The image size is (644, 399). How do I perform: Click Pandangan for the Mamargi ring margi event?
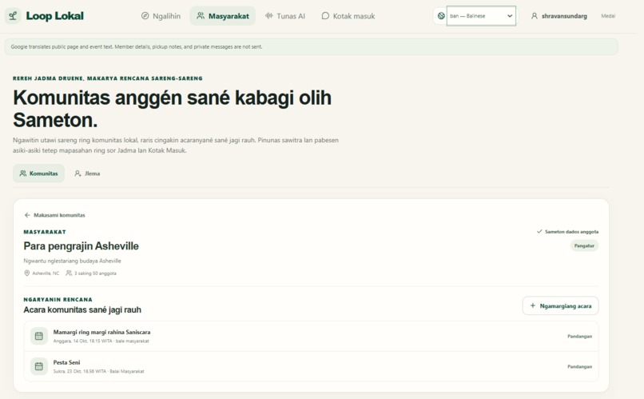579,336
